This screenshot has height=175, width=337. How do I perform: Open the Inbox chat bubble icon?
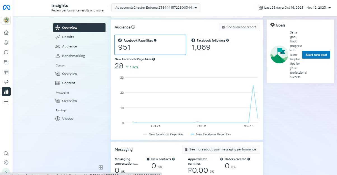6,52
